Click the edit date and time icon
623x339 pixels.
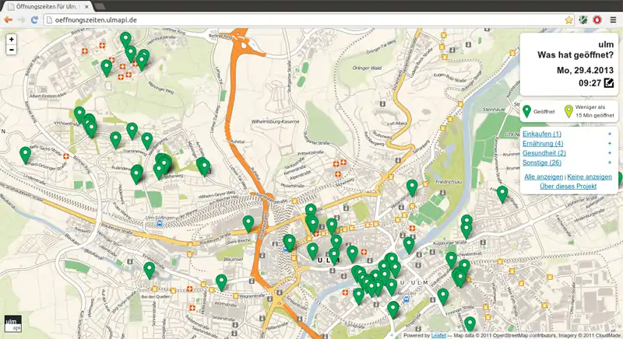click(608, 83)
